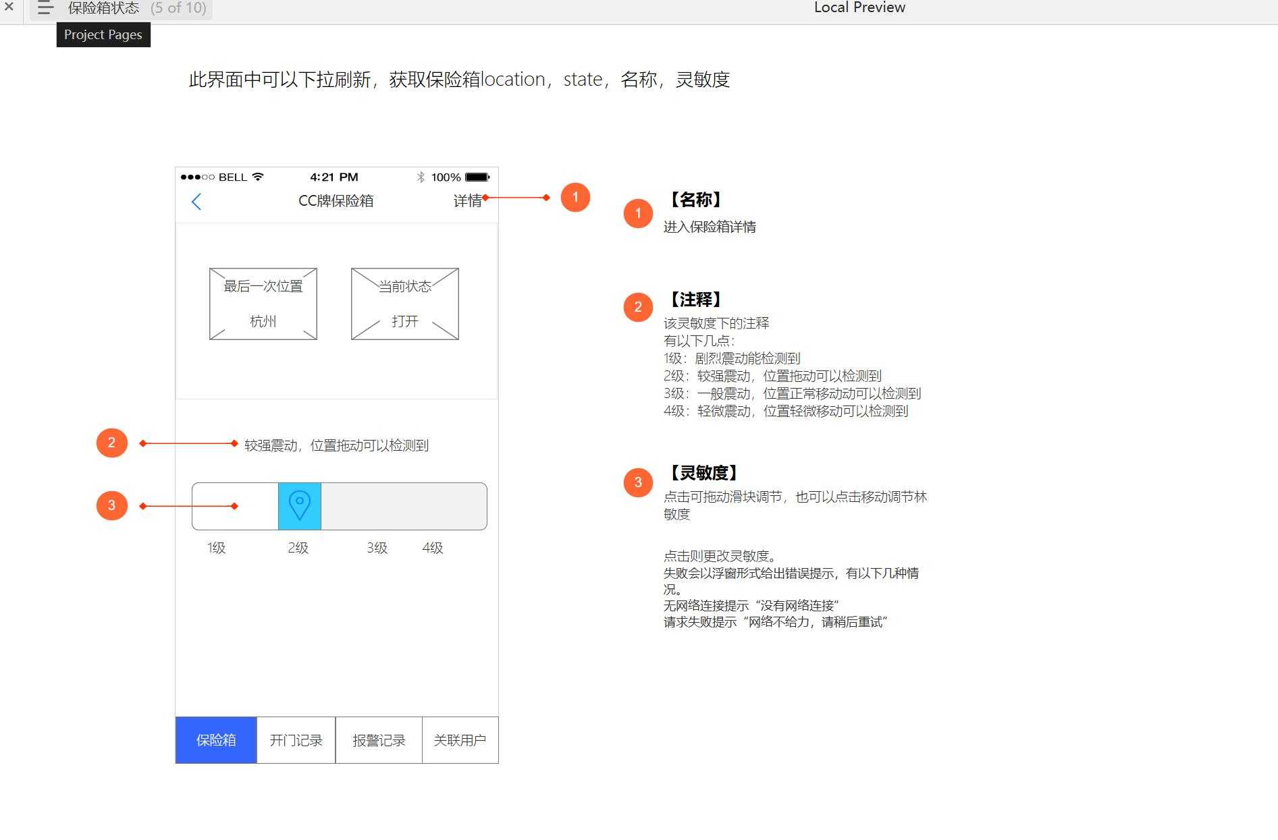
Task: Click the Wi-Fi icon next to BELL
Action: point(257,177)
